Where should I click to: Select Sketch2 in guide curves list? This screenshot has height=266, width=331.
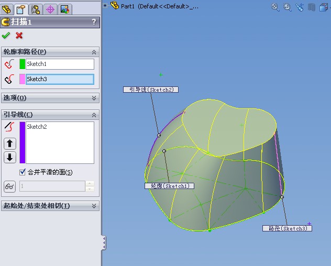[37, 127]
